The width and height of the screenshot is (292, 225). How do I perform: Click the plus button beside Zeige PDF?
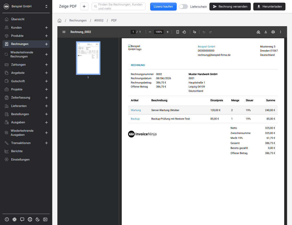click(84, 7)
